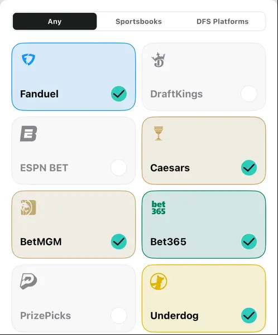Click the DraftKings crown logo icon
Viewport: 278px width, 335px height.
159,60
